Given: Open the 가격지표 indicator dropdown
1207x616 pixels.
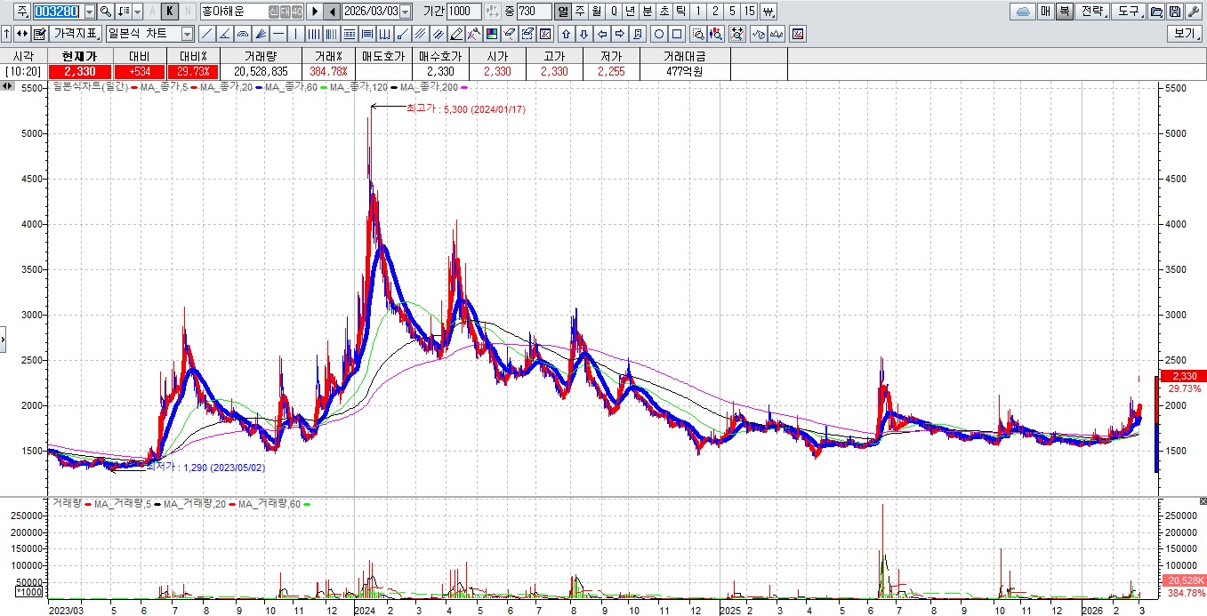Looking at the screenshot, I should coord(76,34).
